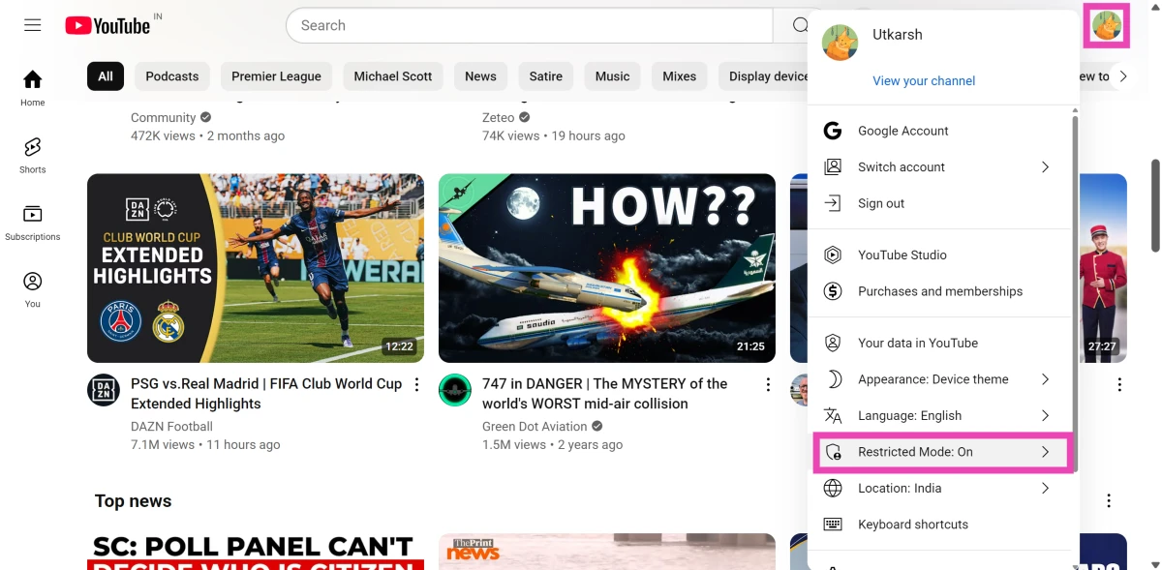Viewport: 1162px width, 570px height.
Task: Click the Location globe icon
Action: 833,488
